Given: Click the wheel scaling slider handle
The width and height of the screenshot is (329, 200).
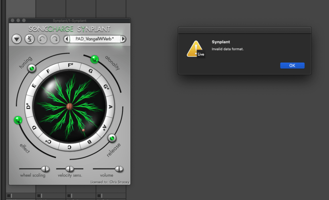Looking at the screenshot, I should [45, 169].
